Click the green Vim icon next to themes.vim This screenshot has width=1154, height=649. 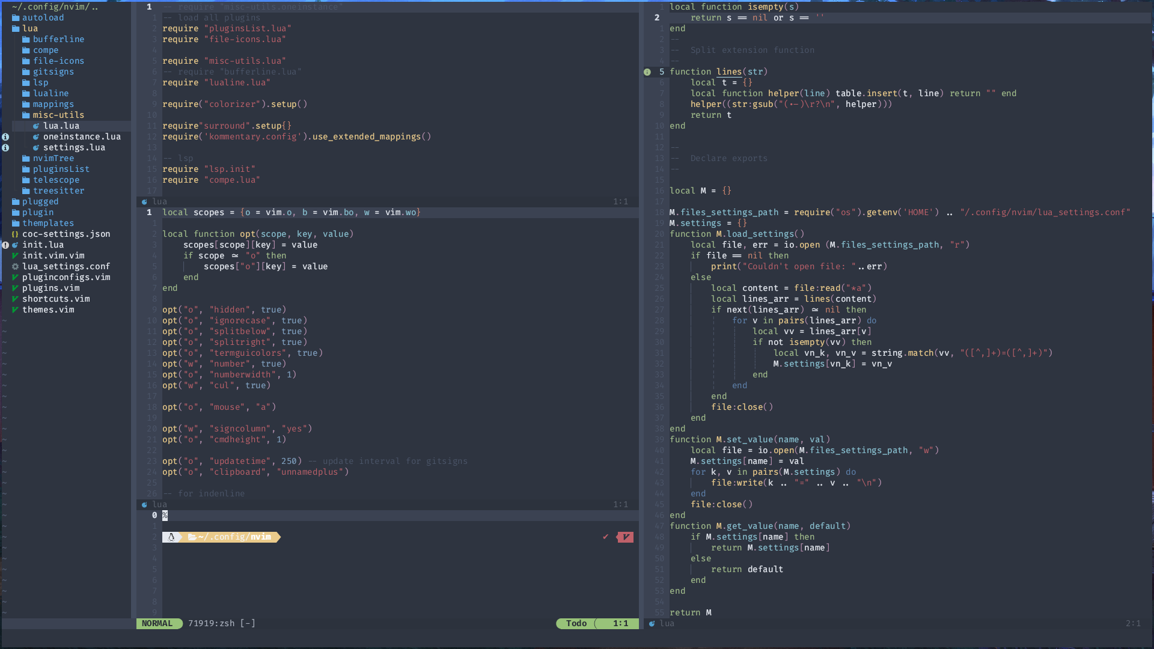click(14, 309)
